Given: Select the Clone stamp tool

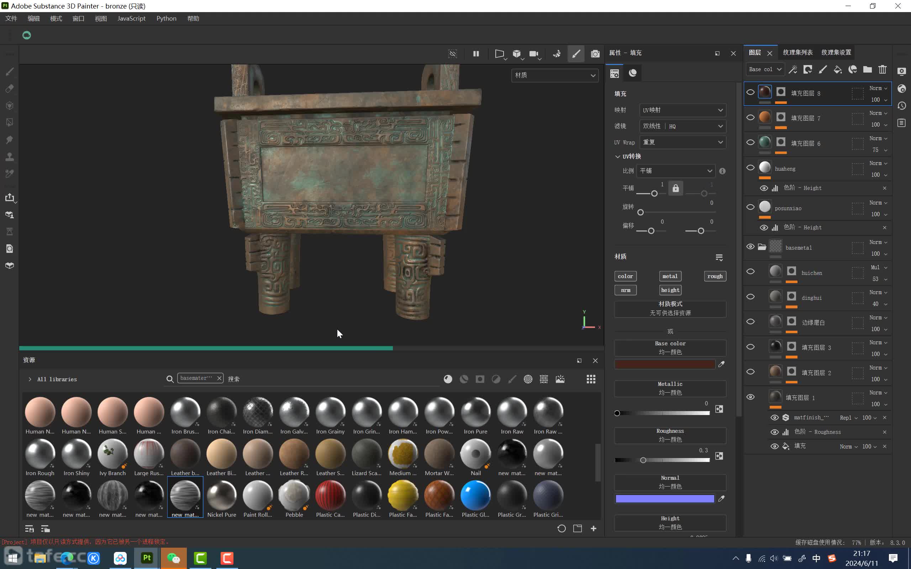Looking at the screenshot, I should 10,156.
